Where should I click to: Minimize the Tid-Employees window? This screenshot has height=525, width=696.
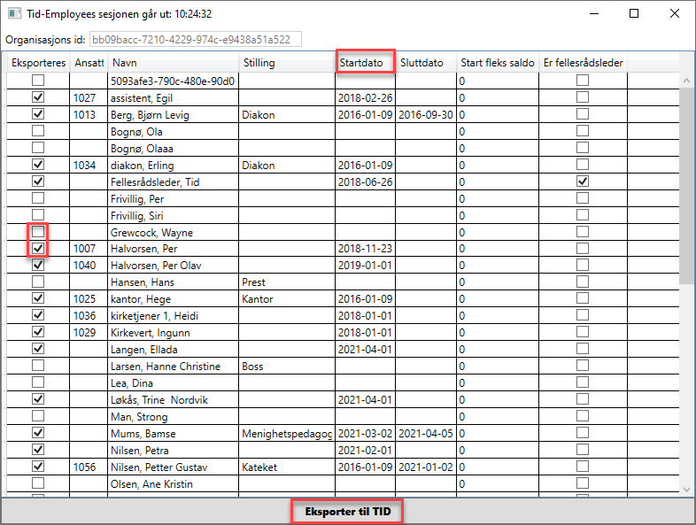pos(594,13)
